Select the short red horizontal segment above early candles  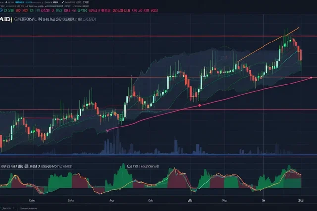tap(38, 118)
